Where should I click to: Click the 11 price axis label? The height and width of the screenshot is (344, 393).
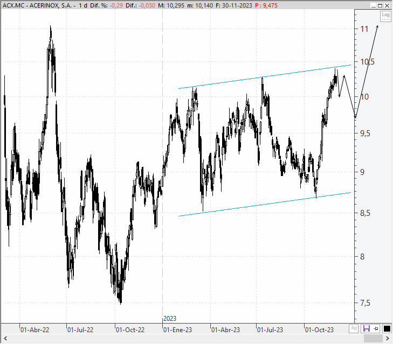[x=364, y=29]
